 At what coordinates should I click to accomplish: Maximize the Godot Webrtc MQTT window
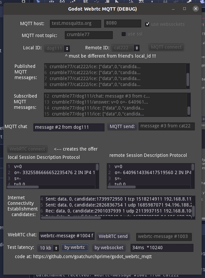click(184, 9)
